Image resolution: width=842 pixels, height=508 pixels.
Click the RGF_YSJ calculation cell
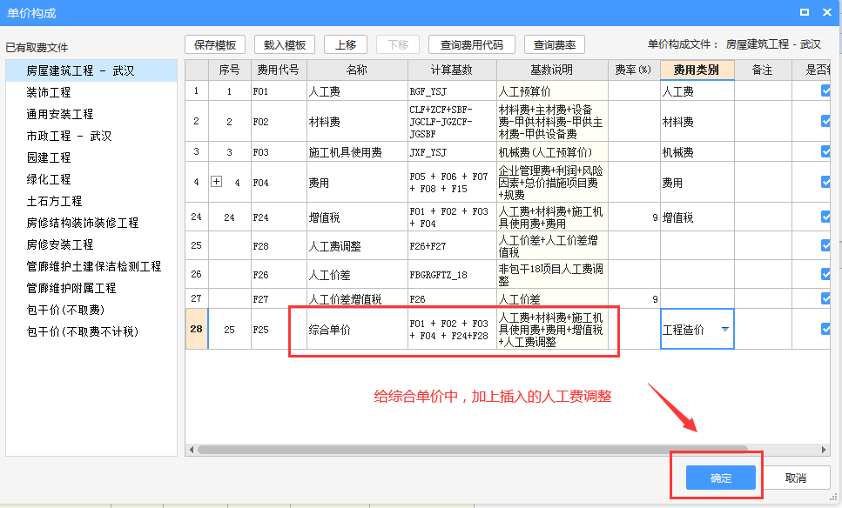[452, 91]
